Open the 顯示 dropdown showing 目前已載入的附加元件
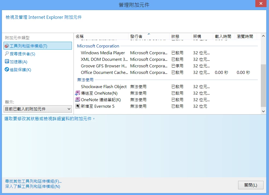The image size is (269, 195). 38,109
